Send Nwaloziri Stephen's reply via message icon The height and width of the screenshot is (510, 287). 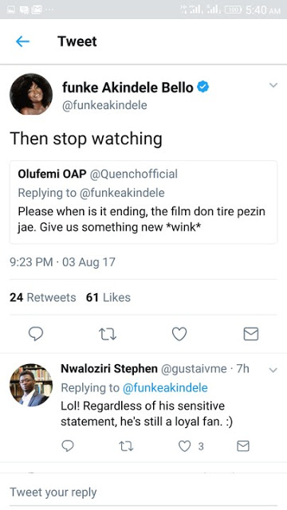[x=243, y=446]
